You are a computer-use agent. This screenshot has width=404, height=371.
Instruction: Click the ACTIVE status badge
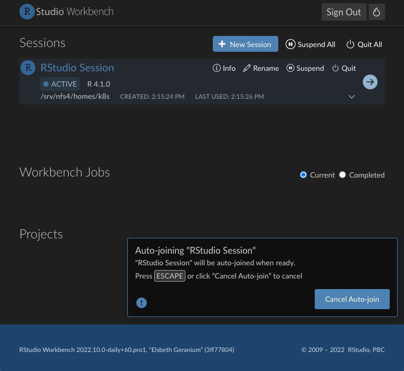tap(60, 84)
